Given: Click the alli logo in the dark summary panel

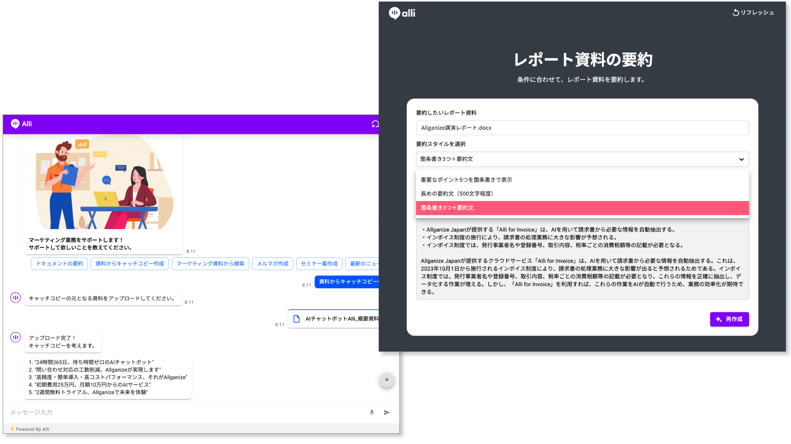Looking at the screenshot, I should (x=402, y=13).
